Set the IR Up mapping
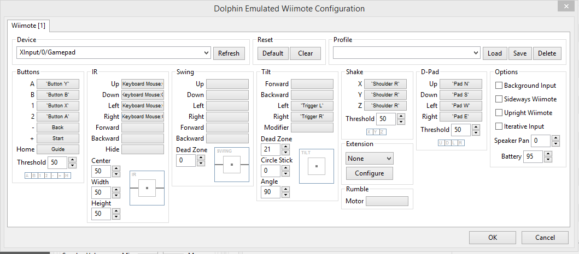Viewport: 579px width, 254px height. click(143, 84)
